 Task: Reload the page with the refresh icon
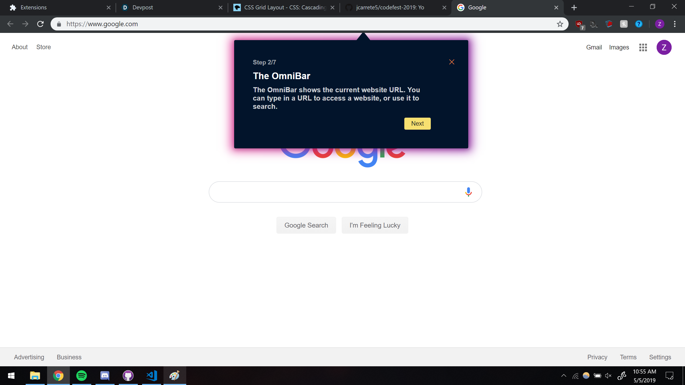pos(40,24)
